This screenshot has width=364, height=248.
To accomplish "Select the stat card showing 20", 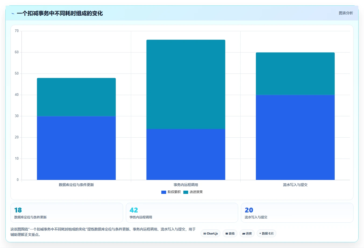I will (297, 213).
